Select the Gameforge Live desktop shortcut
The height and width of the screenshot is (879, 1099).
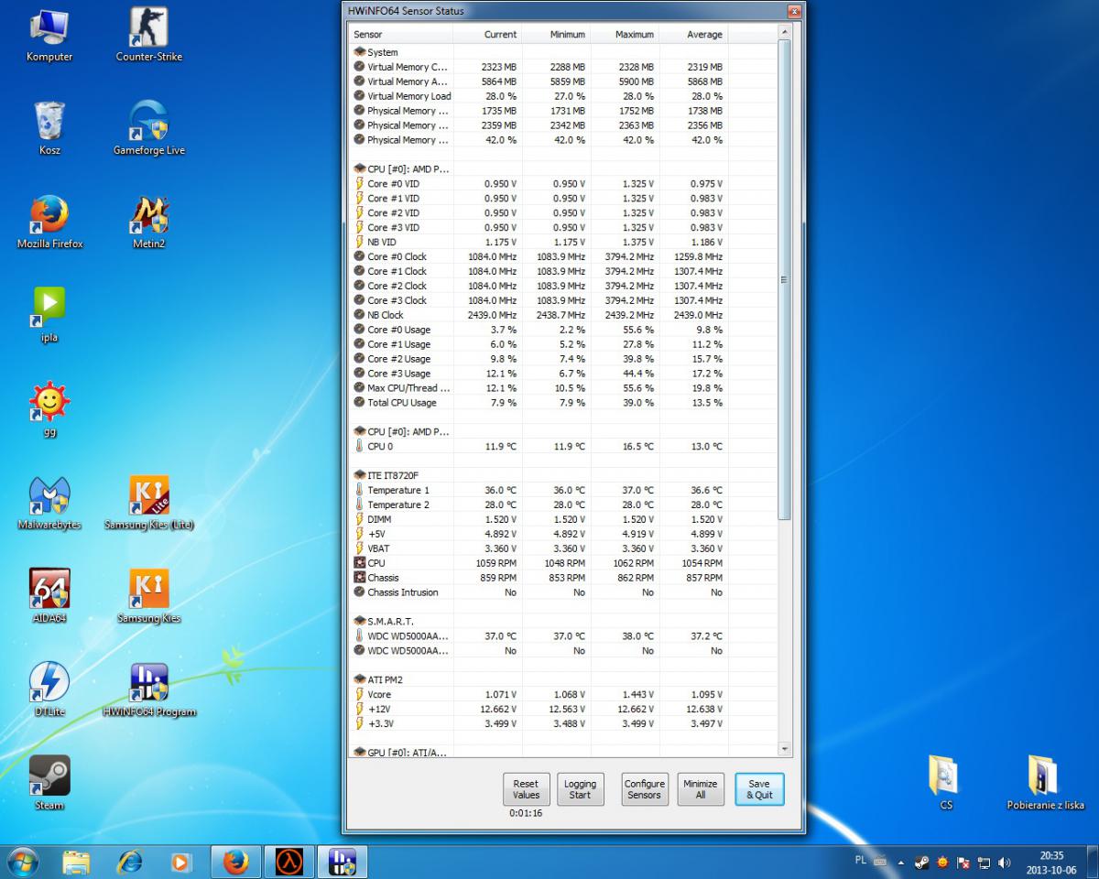click(148, 128)
